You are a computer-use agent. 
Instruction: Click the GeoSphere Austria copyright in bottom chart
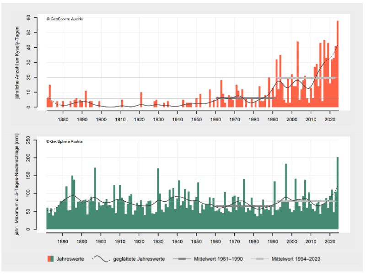[65, 141]
